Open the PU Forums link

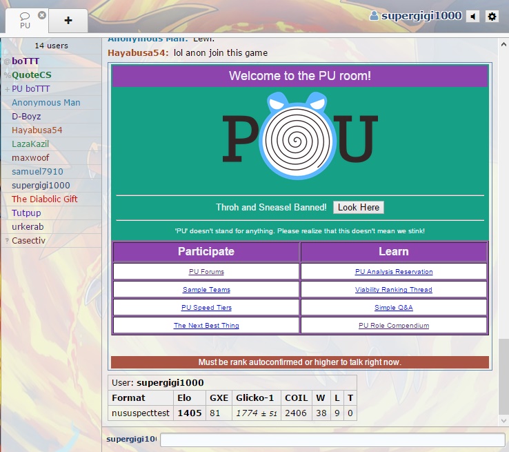coord(206,271)
